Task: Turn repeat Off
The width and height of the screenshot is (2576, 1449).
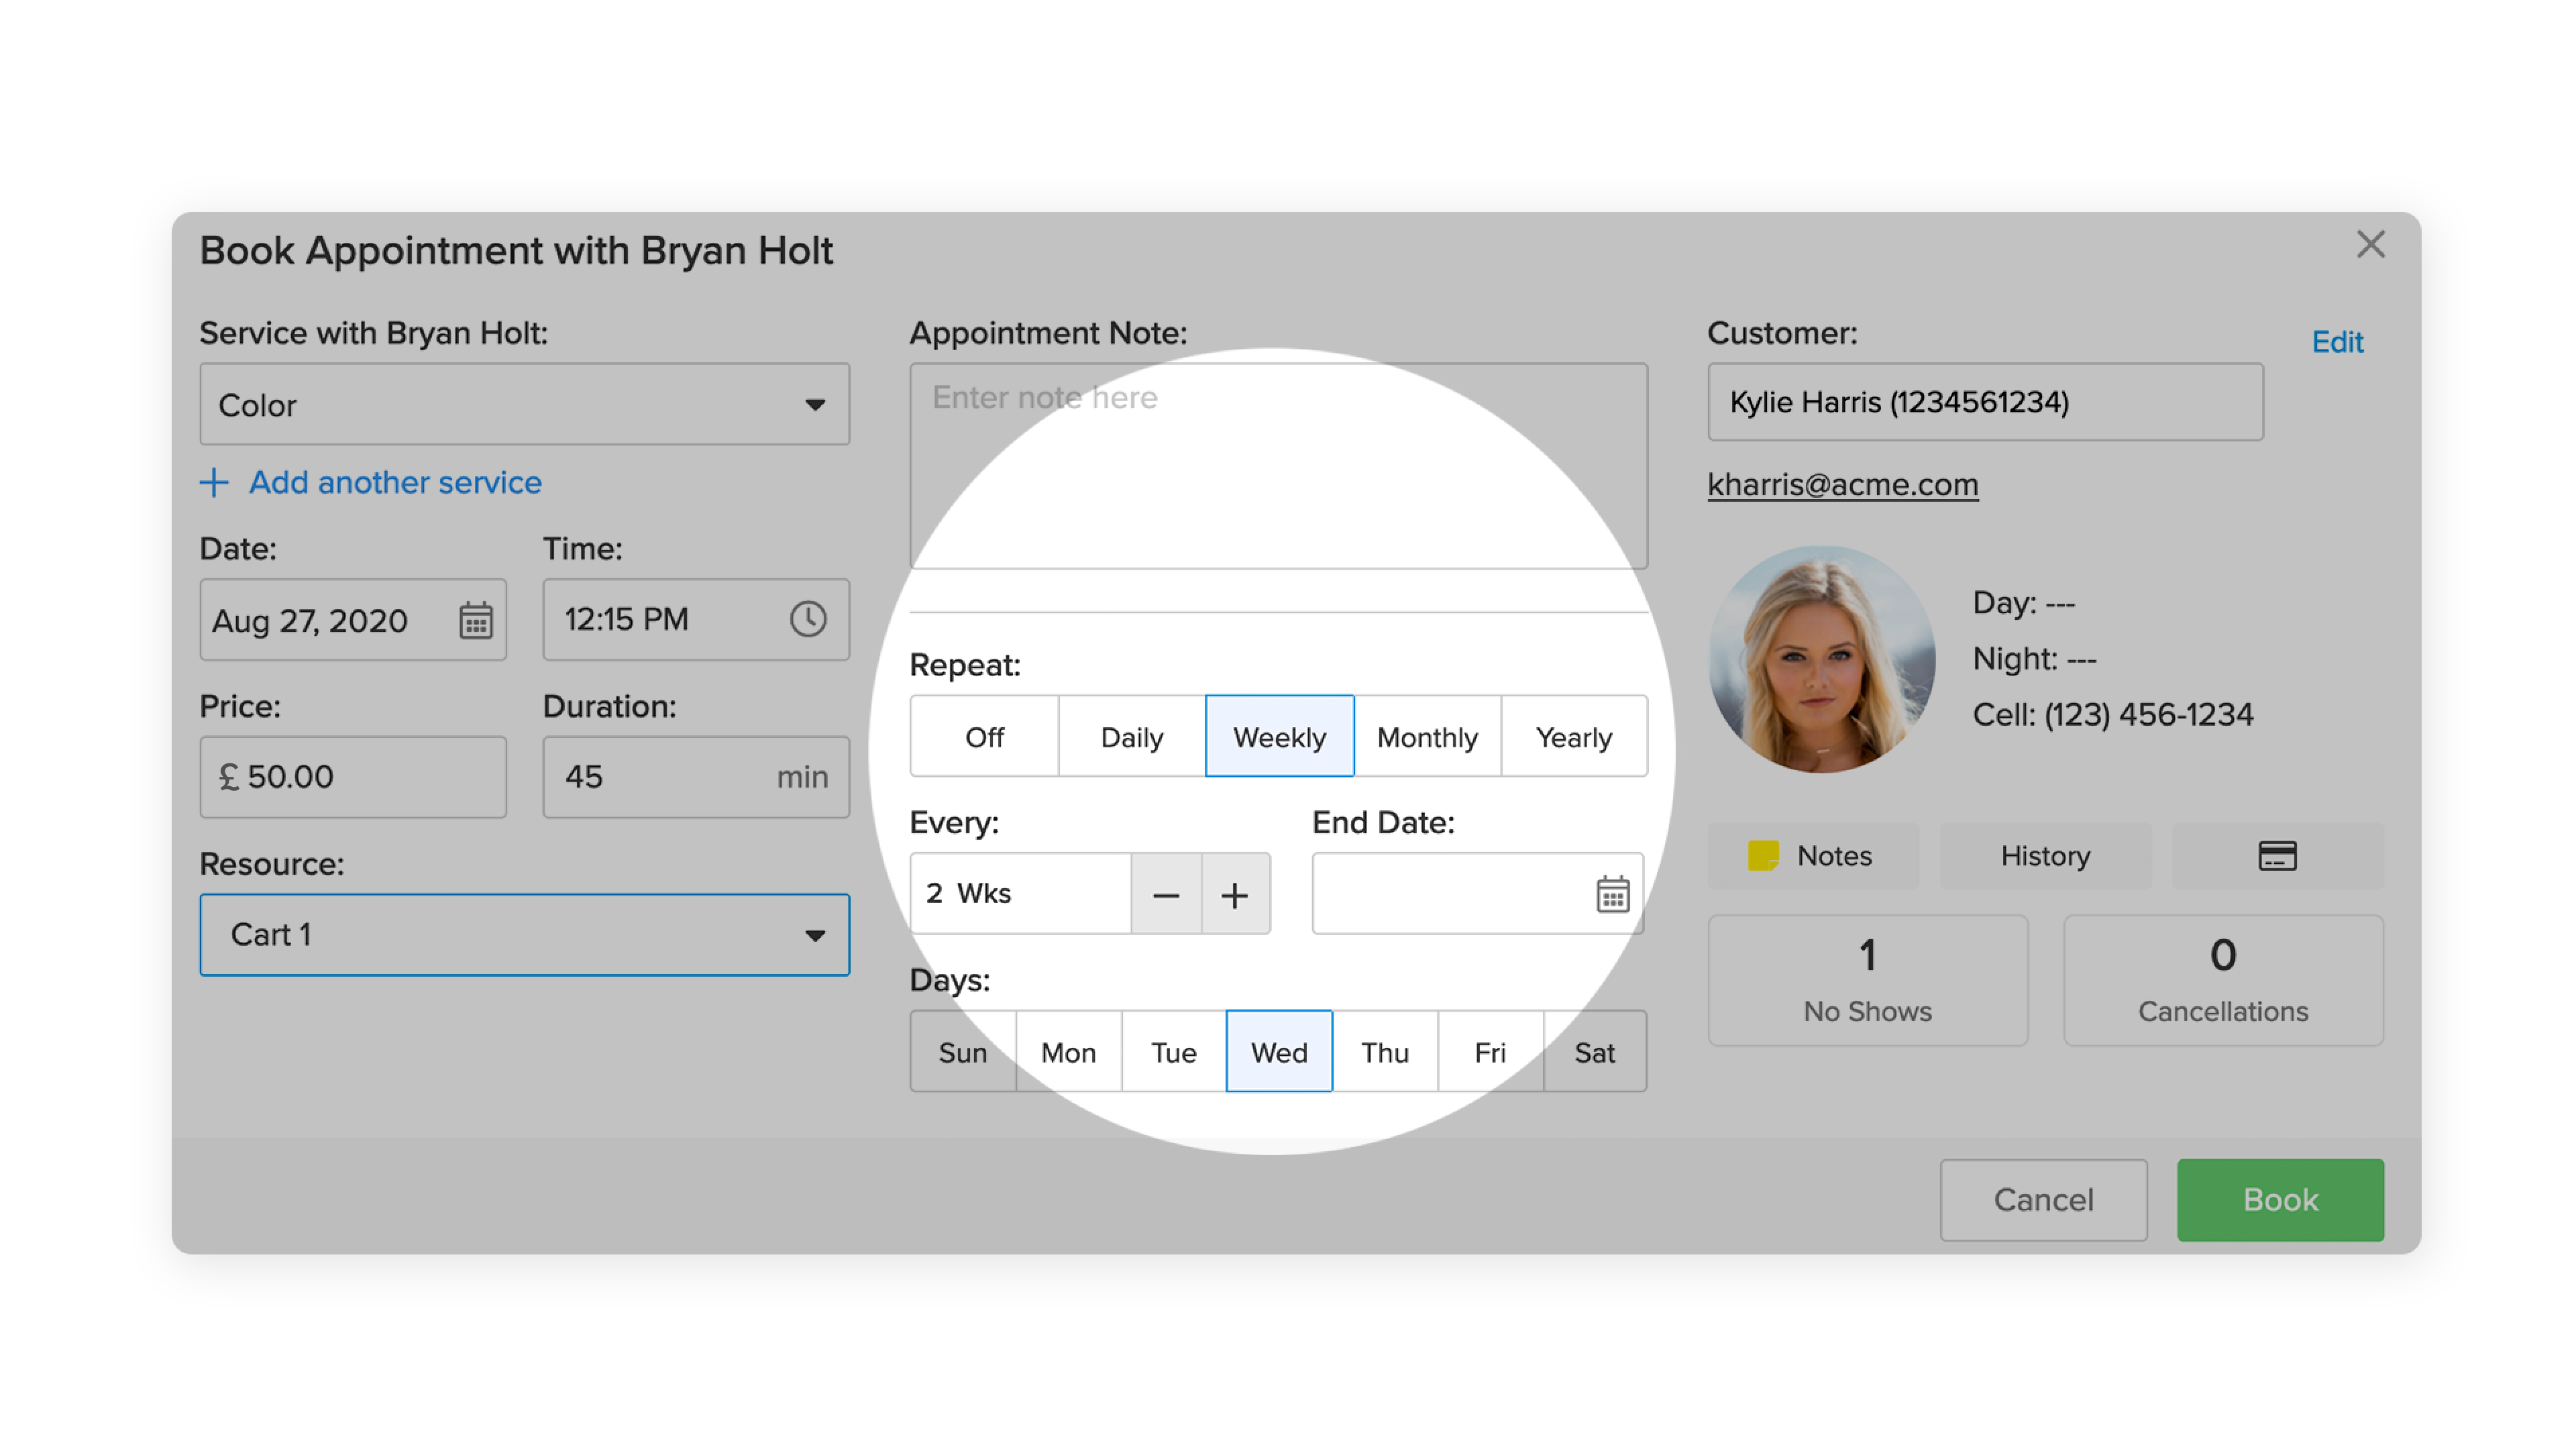Action: click(x=984, y=737)
